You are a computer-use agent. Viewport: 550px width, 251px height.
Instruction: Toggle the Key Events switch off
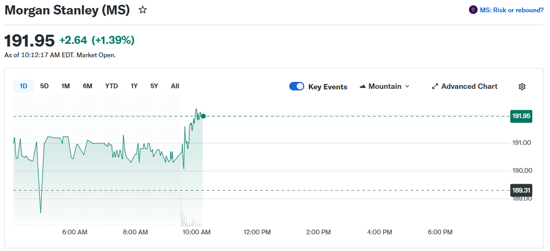(297, 87)
